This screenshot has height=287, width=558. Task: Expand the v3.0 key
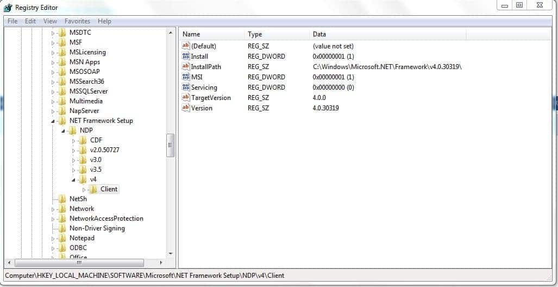pyautogui.click(x=74, y=160)
